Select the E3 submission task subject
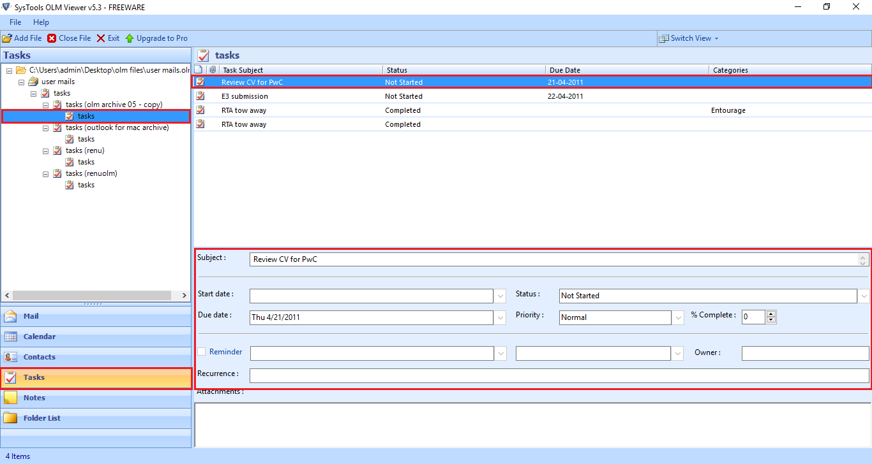 coord(244,96)
